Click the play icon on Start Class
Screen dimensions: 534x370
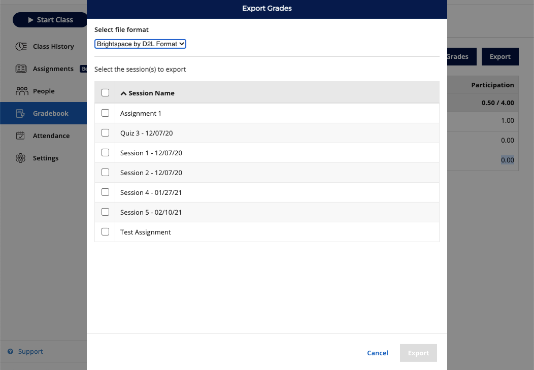click(x=30, y=20)
